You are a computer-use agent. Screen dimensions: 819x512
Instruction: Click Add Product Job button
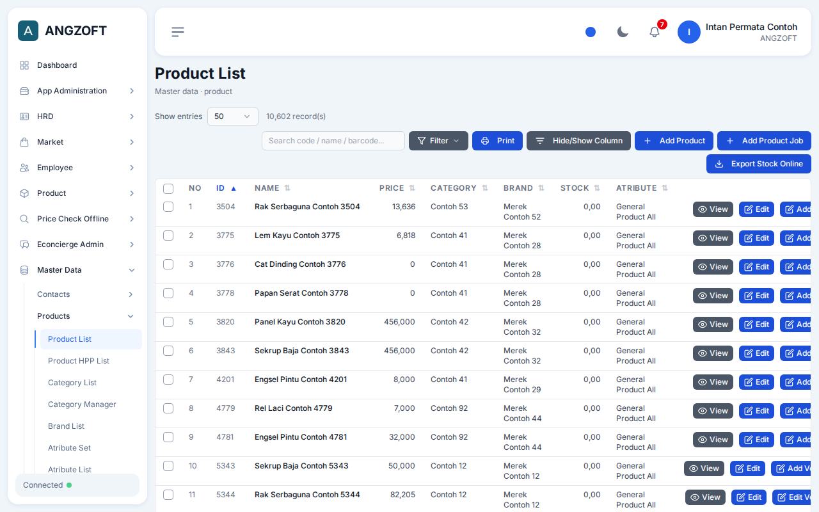click(x=764, y=141)
